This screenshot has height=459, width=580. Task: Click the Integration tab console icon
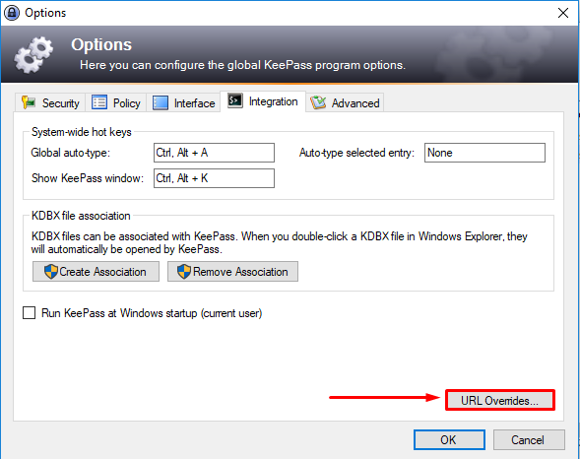[235, 100]
